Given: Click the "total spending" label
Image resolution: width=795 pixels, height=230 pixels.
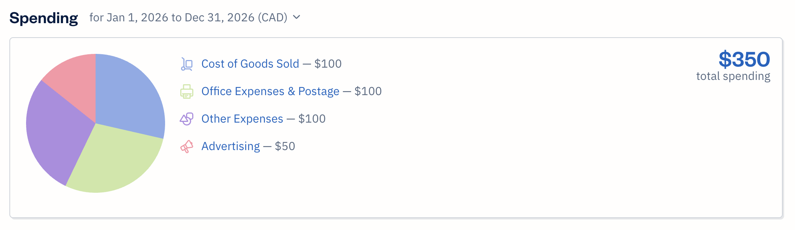Looking at the screenshot, I should (x=733, y=76).
